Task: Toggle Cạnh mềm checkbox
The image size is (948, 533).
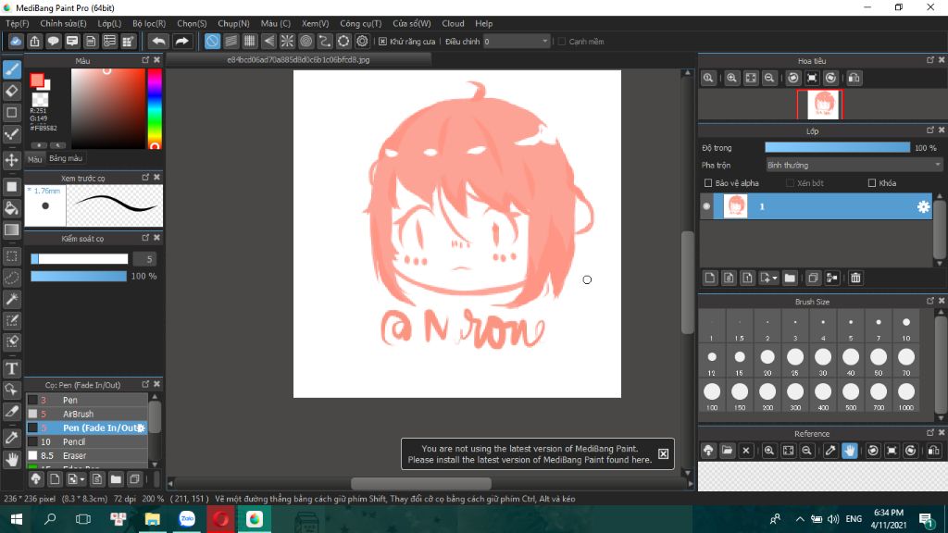Action: pos(562,42)
